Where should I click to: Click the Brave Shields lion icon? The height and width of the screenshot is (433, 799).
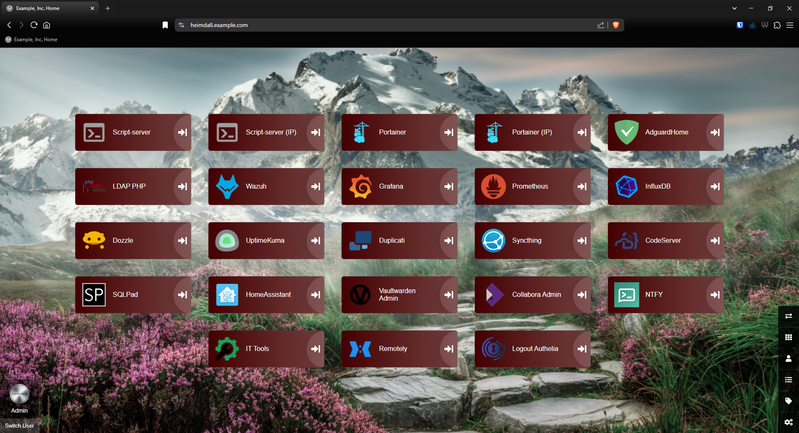(616, 25)
